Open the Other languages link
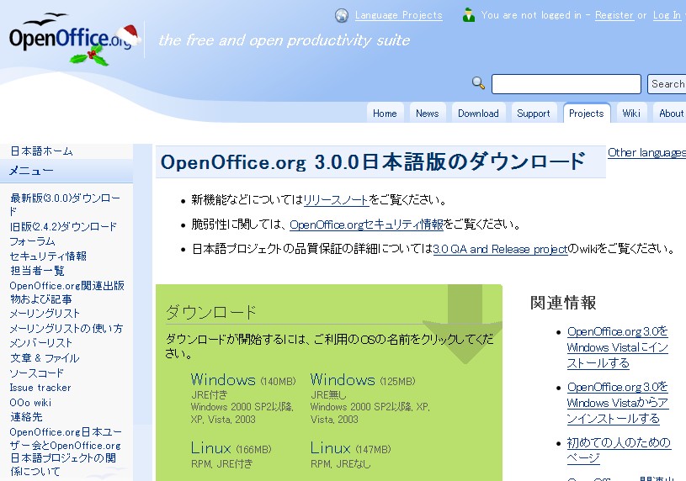Image resolution: width=686 pixels, height=481 pixels. pos(646,152)
